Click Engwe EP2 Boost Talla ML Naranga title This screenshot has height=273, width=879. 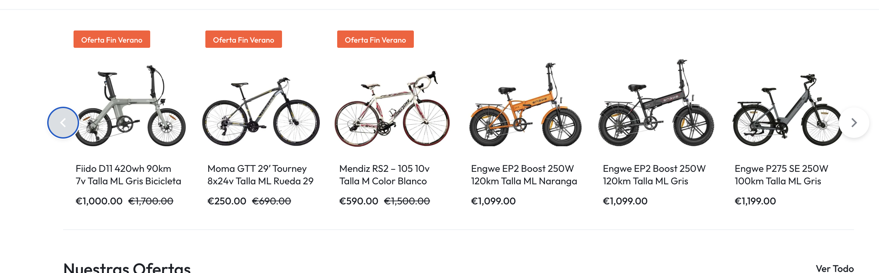click(524, 175)
